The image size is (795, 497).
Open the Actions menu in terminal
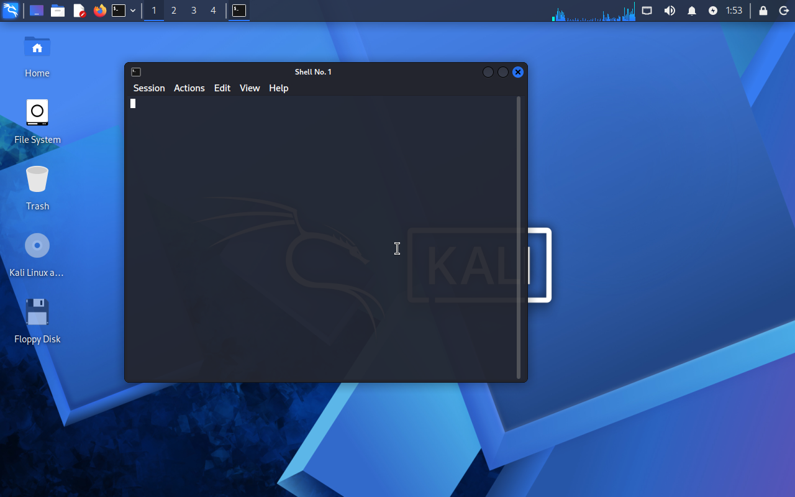[189, 88]
